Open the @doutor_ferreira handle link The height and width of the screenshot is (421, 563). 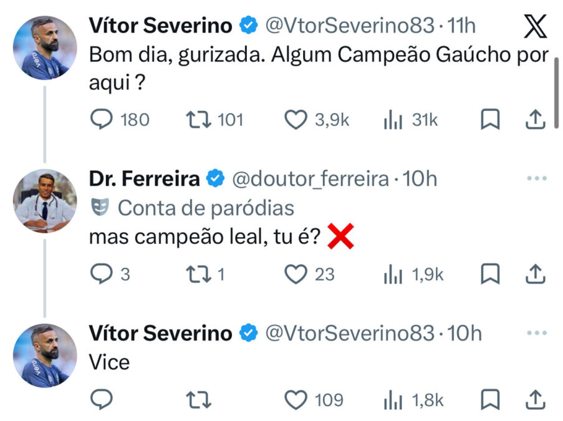(310, 180)
